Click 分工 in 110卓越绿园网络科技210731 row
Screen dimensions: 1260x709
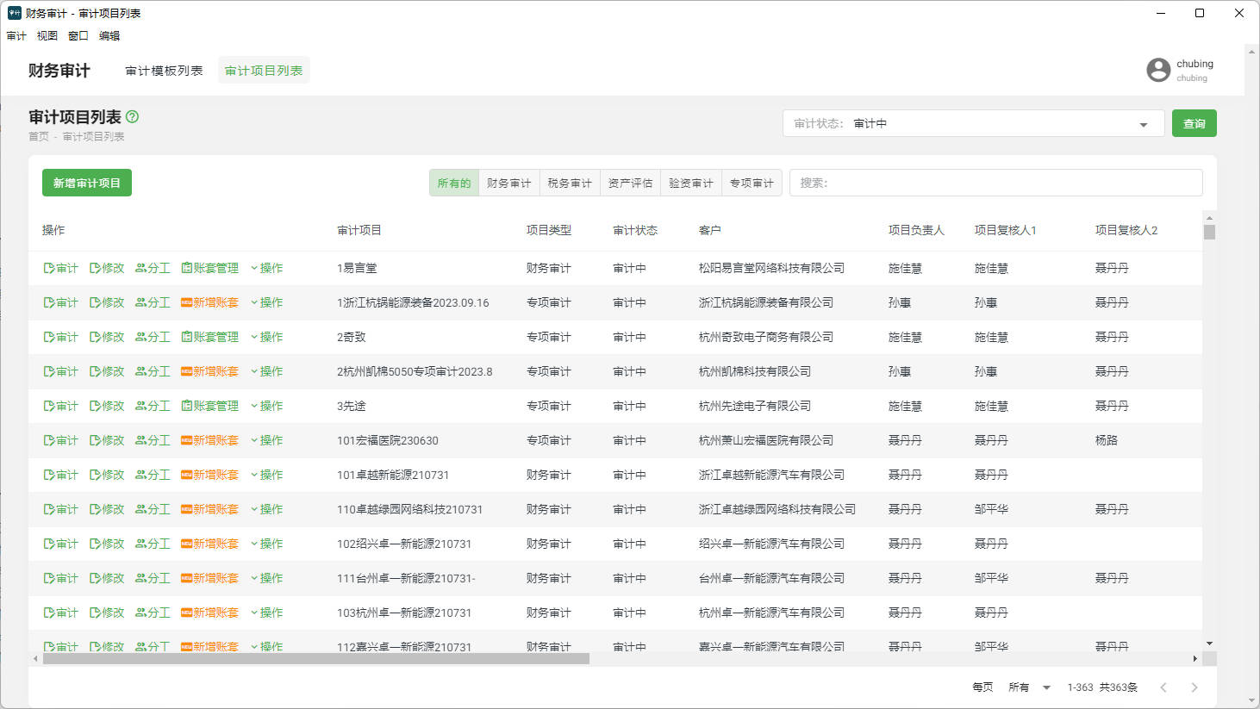(x=153, y=509)
